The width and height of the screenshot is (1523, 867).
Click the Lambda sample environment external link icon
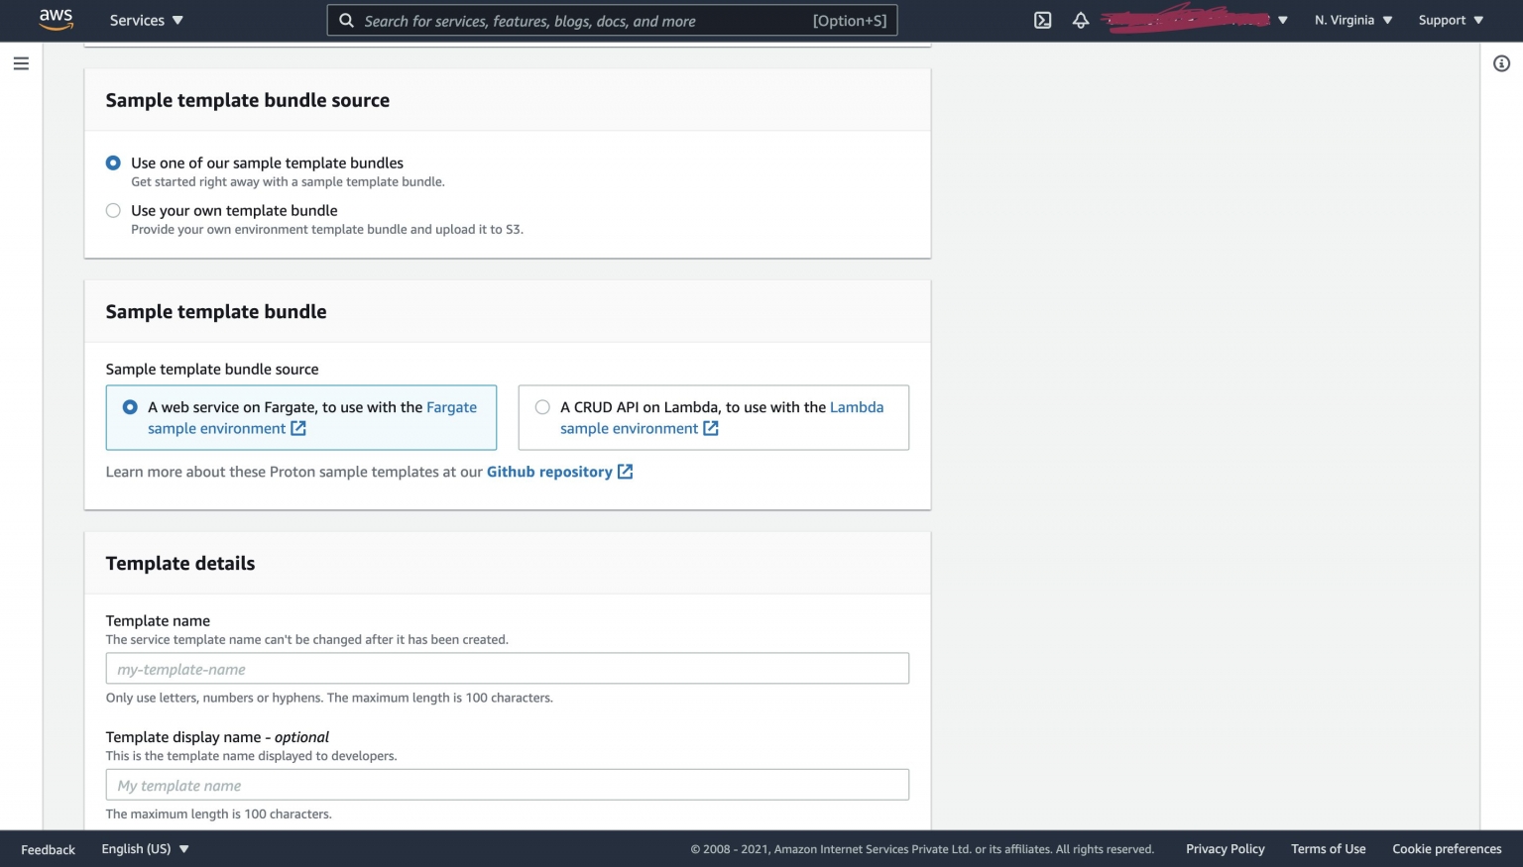(x=710, y=428)
